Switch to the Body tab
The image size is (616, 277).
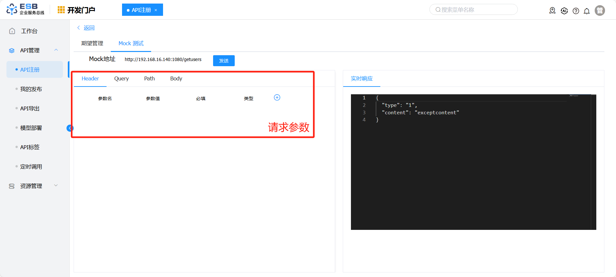[176, 78]
